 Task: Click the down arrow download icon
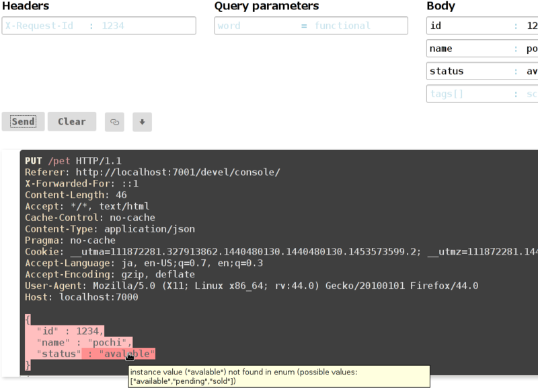click(x=142, y=122)
